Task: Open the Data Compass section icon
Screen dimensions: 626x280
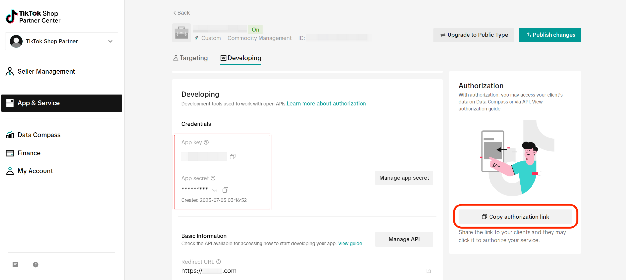Action: 10,135
